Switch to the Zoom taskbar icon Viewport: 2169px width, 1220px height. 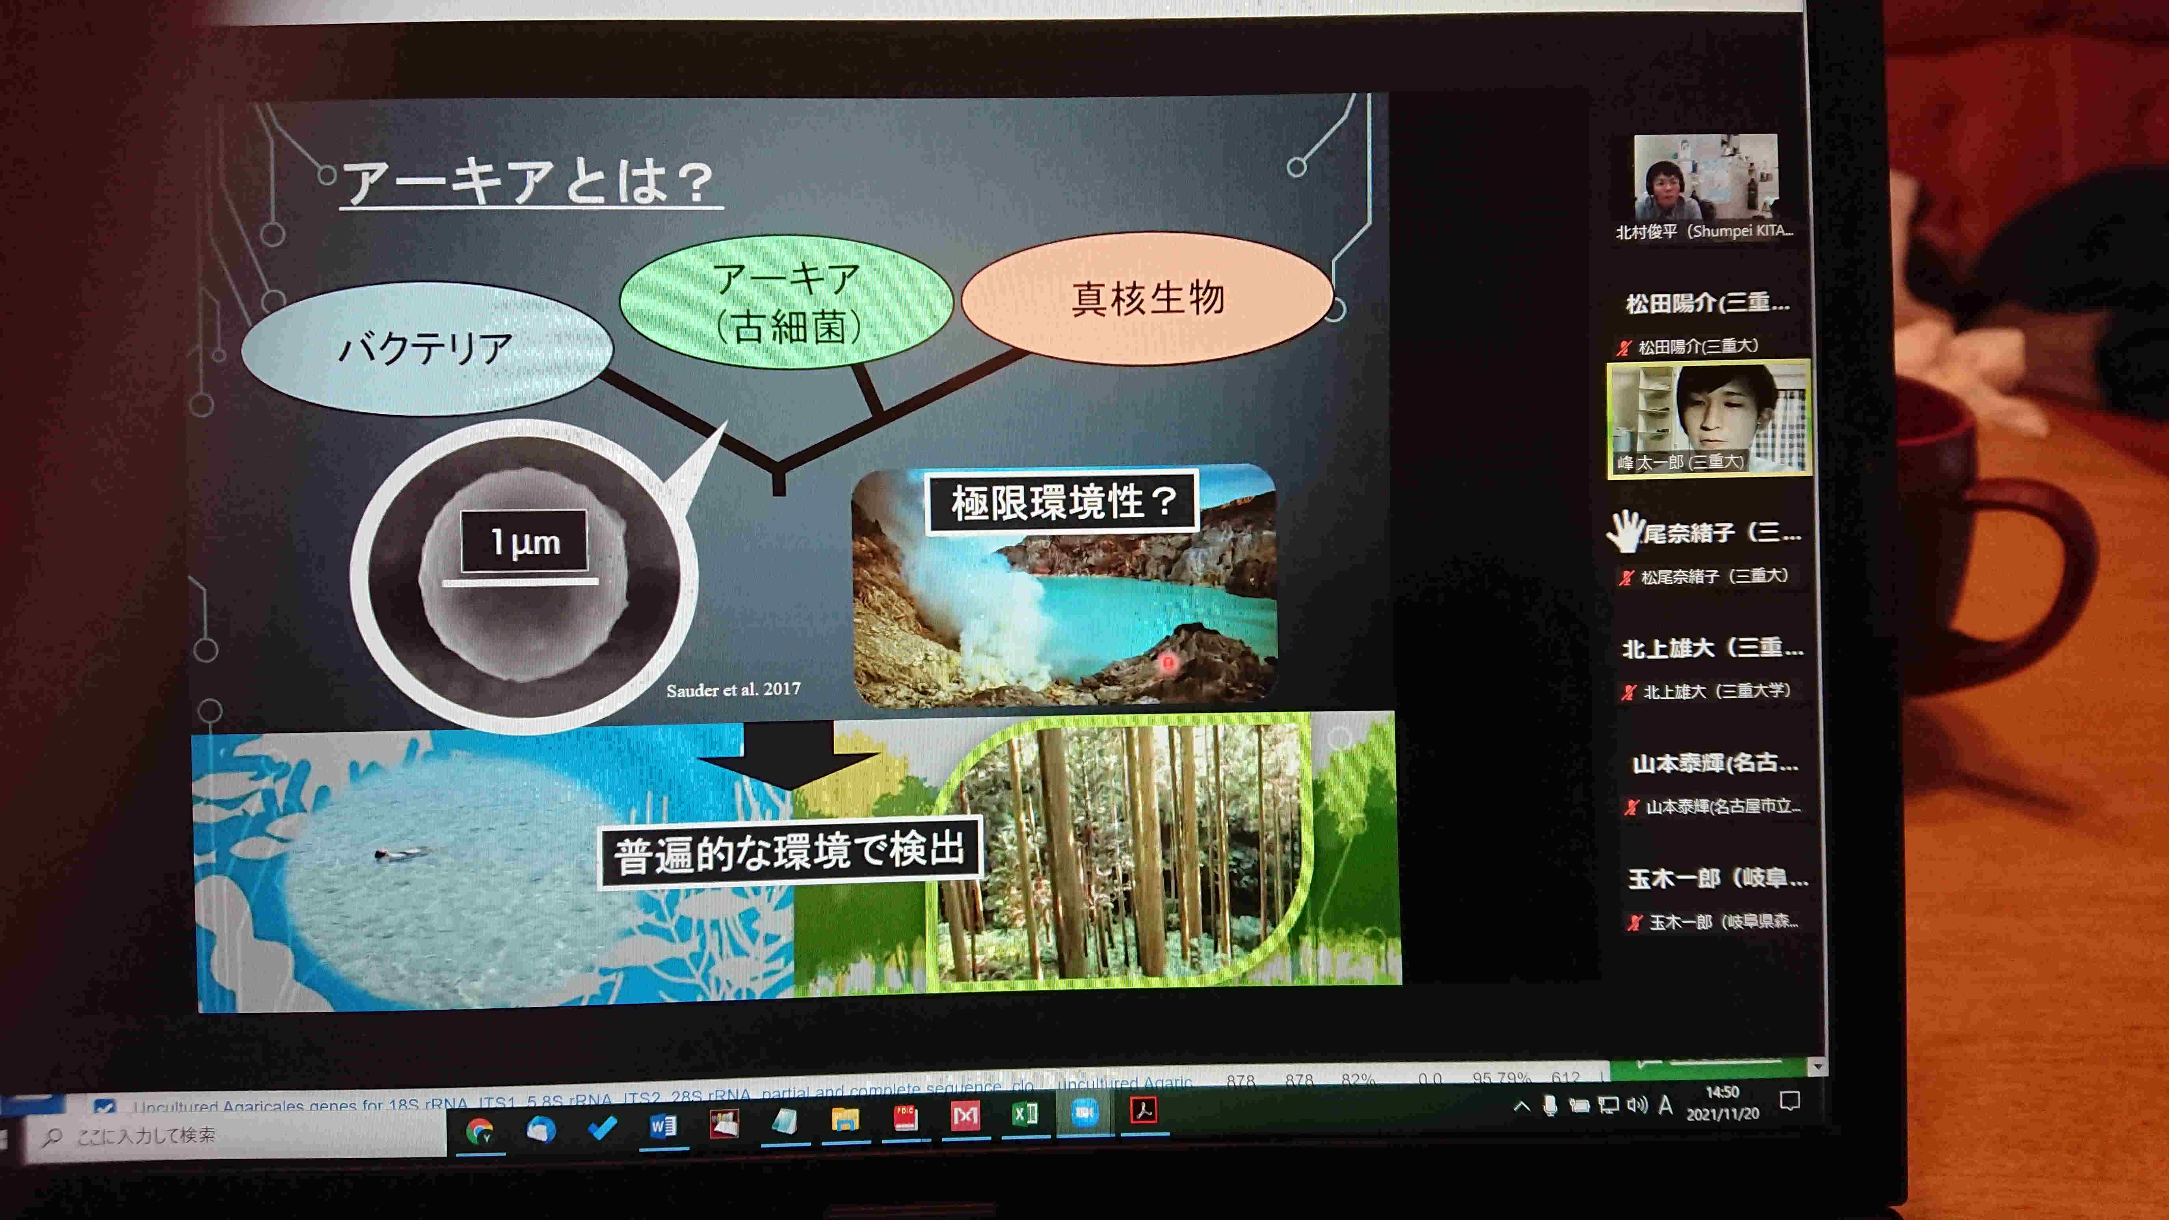click(1084, 1112)
